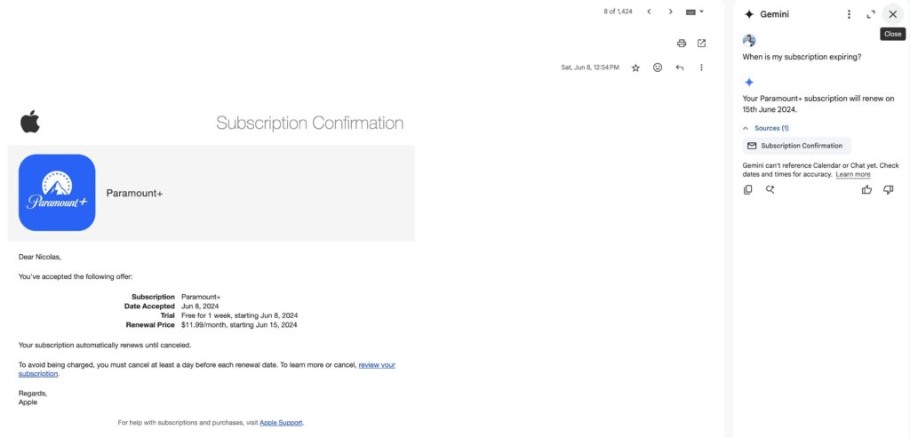Expand the Gemini panel to full size

870,14
